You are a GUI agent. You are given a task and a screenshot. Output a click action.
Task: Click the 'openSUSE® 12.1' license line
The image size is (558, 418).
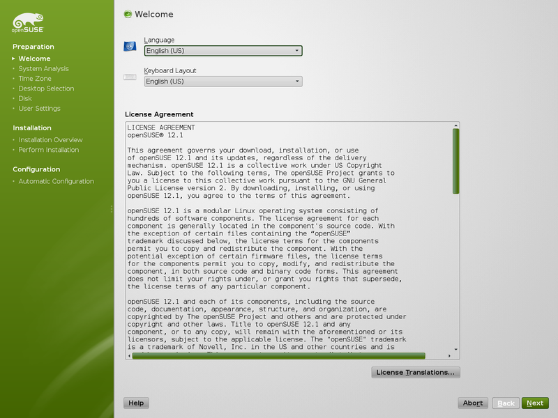pos(155,135)
